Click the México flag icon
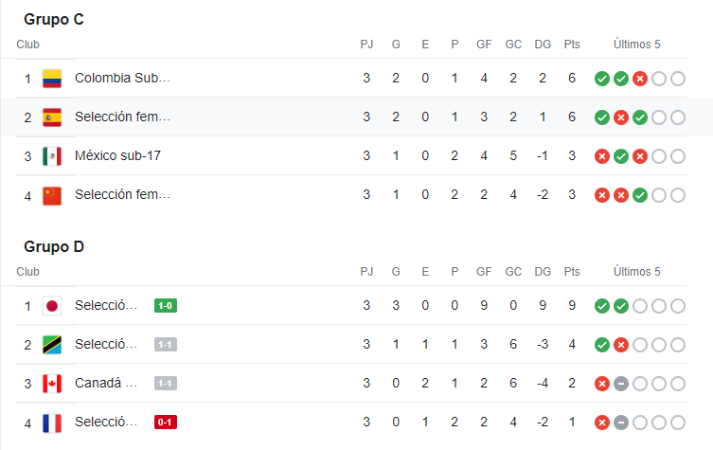 [x=52, y=155]
